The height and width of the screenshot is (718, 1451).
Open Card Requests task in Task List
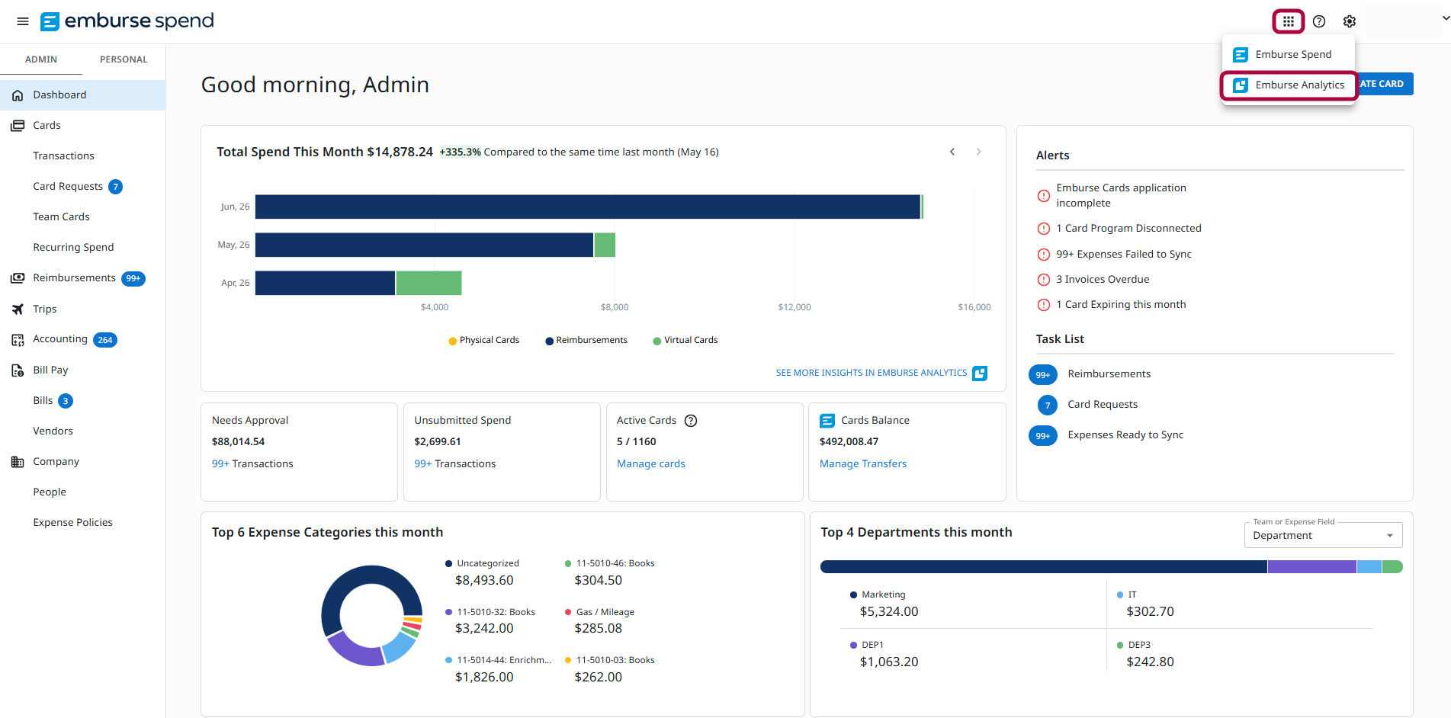pos(1103,404)
